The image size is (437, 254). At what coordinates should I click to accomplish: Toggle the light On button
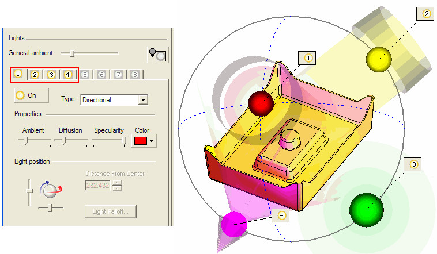click(32, 95)
